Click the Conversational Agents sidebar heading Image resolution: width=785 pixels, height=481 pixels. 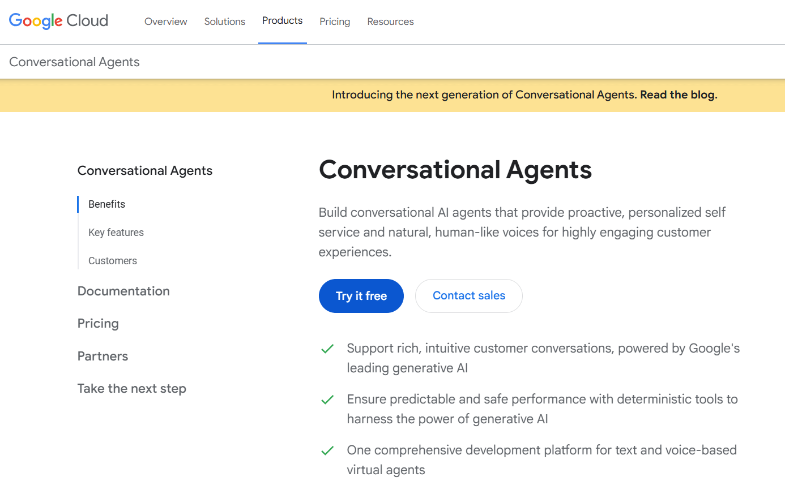[145, 171]
